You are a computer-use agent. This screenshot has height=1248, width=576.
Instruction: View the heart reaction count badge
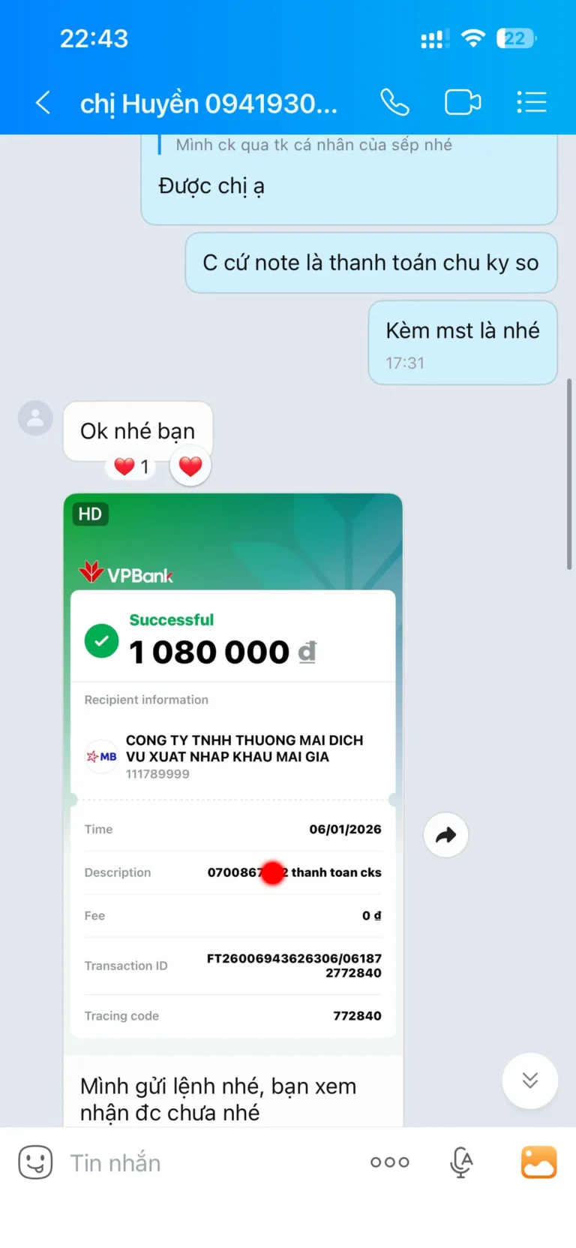[x=132, y=467]
